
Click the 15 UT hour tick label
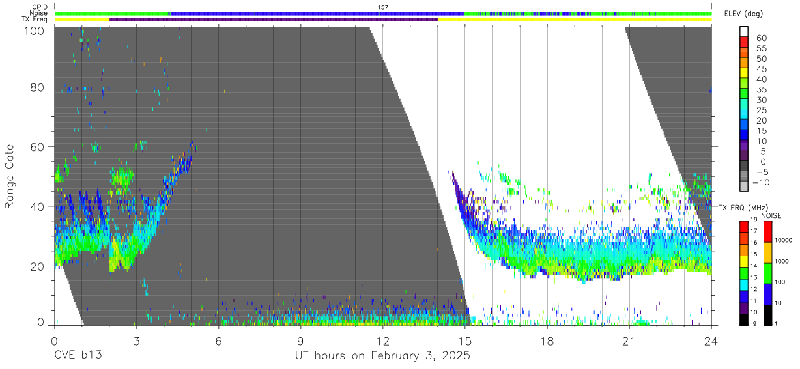464,341
